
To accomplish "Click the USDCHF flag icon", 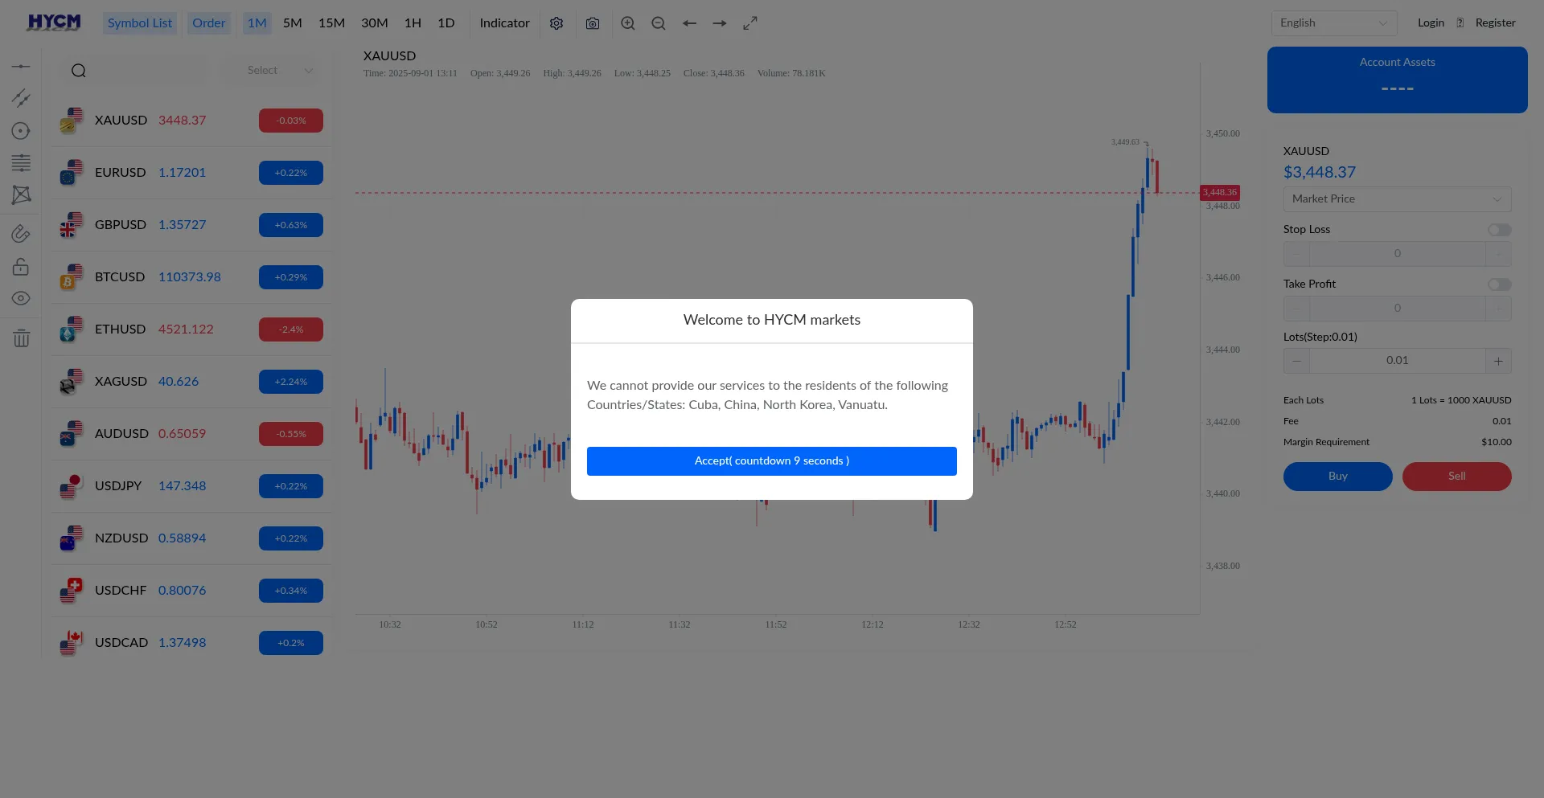I will [x=72, y=591].
